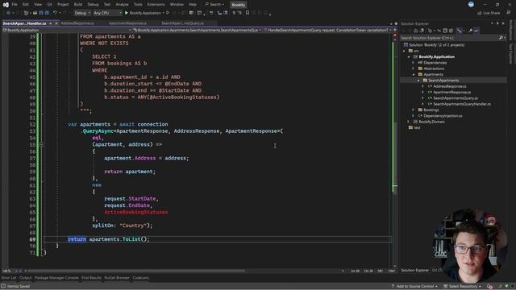Collapse the Bookify.Application project node

409,57
